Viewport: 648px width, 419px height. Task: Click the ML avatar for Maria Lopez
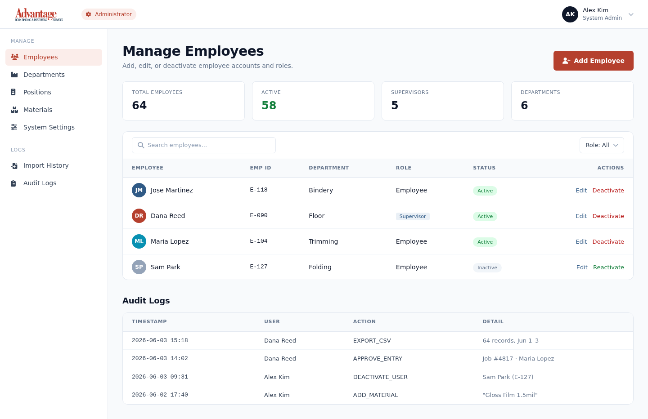(139, 241)
